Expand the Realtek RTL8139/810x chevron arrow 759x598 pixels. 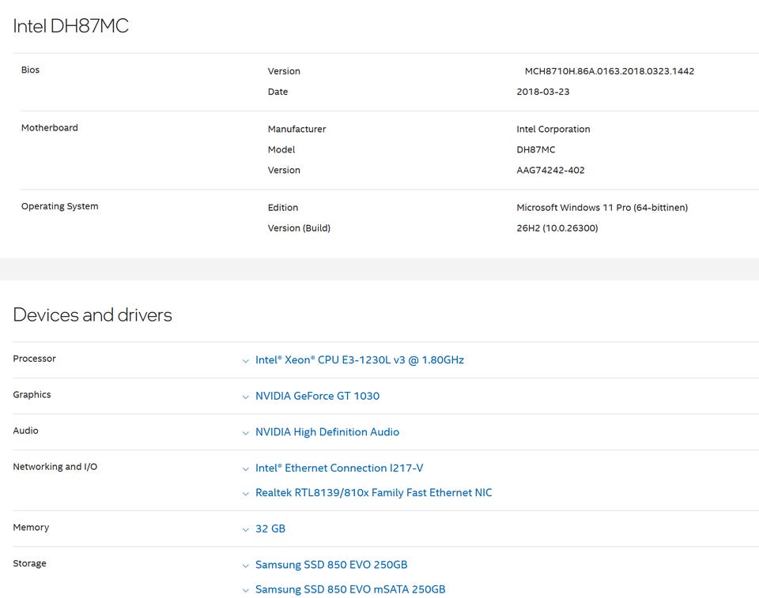(x=245, y=494)
